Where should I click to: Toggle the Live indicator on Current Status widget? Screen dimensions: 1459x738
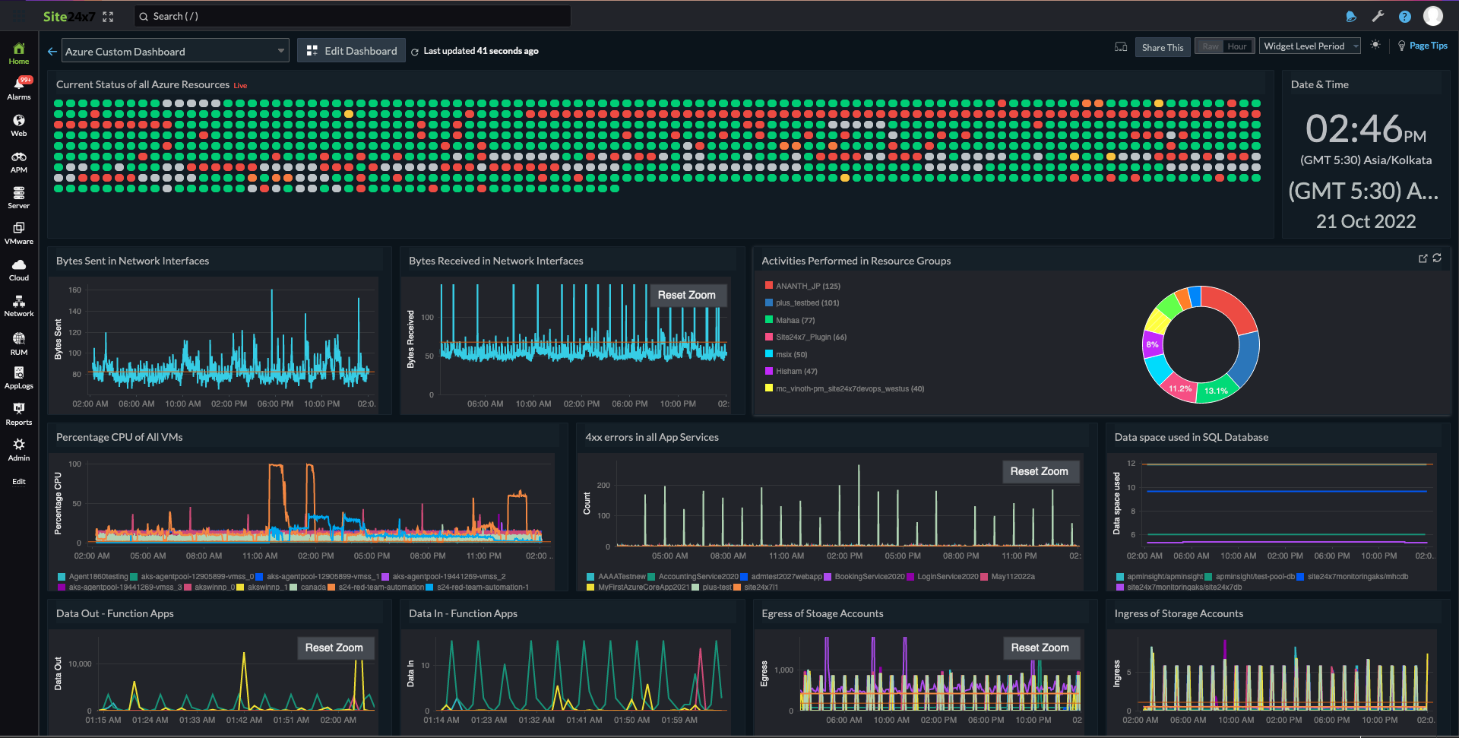click(240, 85)
